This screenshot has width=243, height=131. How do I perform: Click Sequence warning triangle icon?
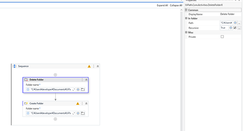point(89,66)
